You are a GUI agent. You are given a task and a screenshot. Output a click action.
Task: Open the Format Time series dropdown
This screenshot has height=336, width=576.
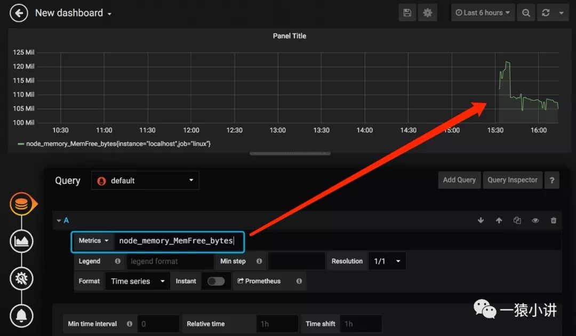[138, 281]
